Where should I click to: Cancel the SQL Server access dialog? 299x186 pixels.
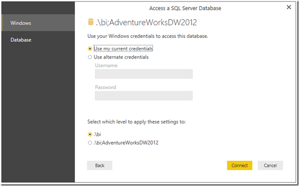tap(270, 165)
